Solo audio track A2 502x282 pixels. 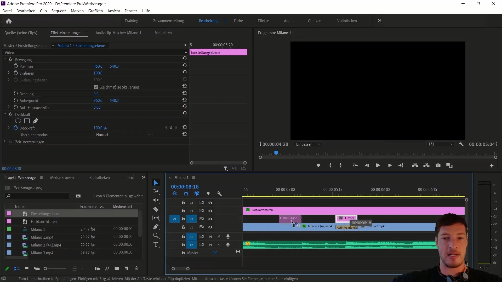coord(219,245)
